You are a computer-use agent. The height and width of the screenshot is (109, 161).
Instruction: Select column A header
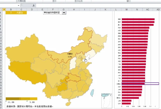pos(4,10)
